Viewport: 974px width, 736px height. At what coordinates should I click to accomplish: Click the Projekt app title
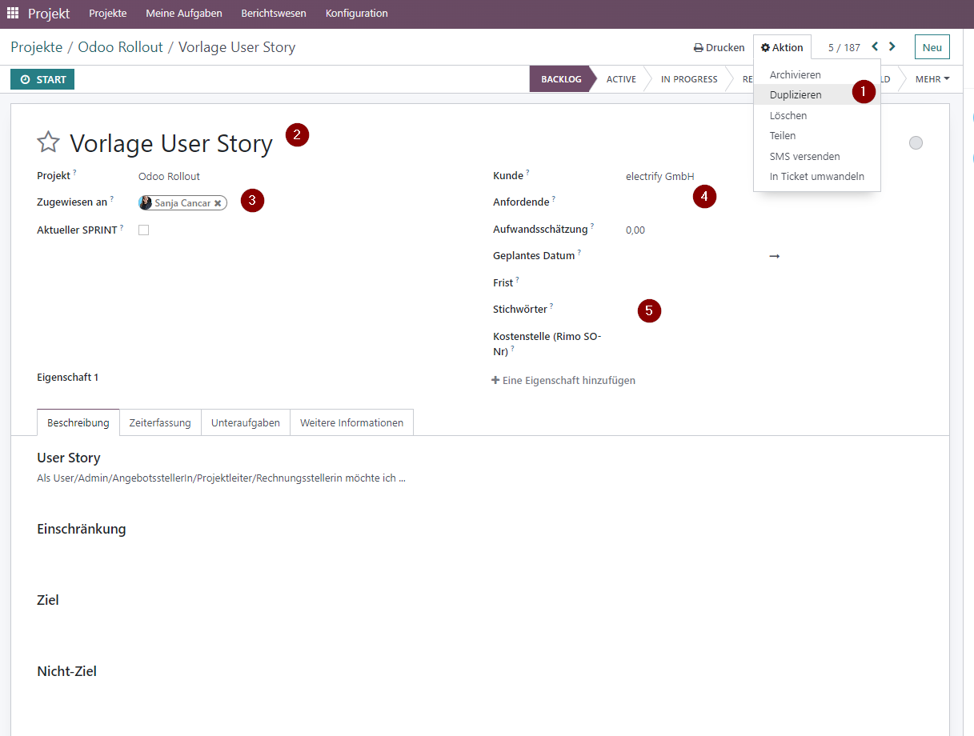click(x=49, y=14)
